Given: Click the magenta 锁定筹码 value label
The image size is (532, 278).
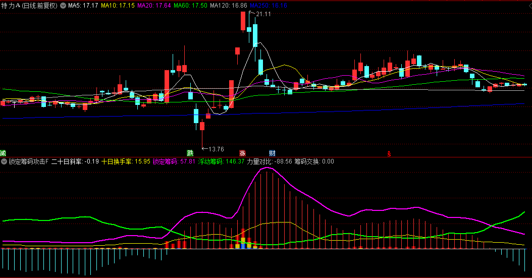Looking at the screenshot, I should tap(174, 162).
